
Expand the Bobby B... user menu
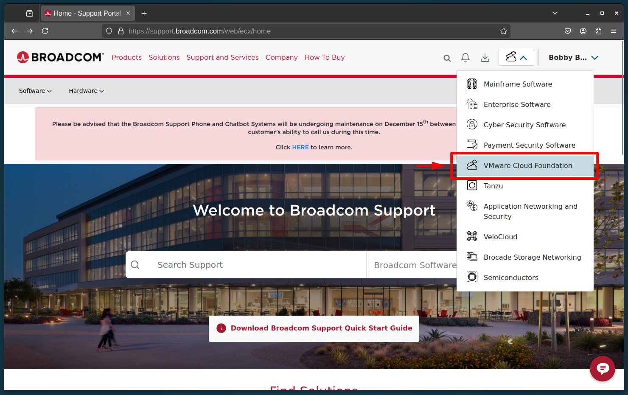click(x=573, y=58)
